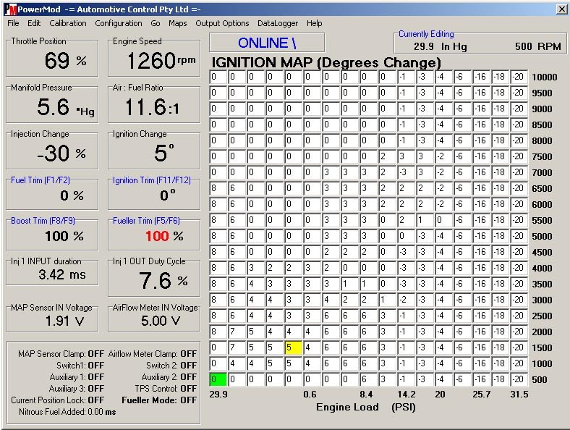
Task: Click the Switch1 OFF status
Action: [x=96, y=366]
